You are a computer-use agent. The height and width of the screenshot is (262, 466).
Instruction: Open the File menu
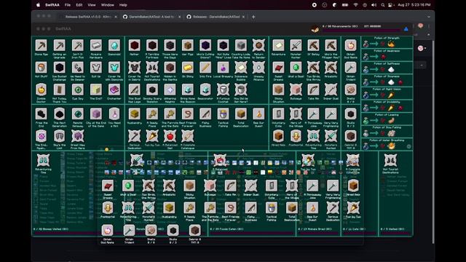pos(68,5)
